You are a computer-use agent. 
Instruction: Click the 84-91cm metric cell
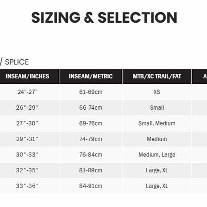91,186
